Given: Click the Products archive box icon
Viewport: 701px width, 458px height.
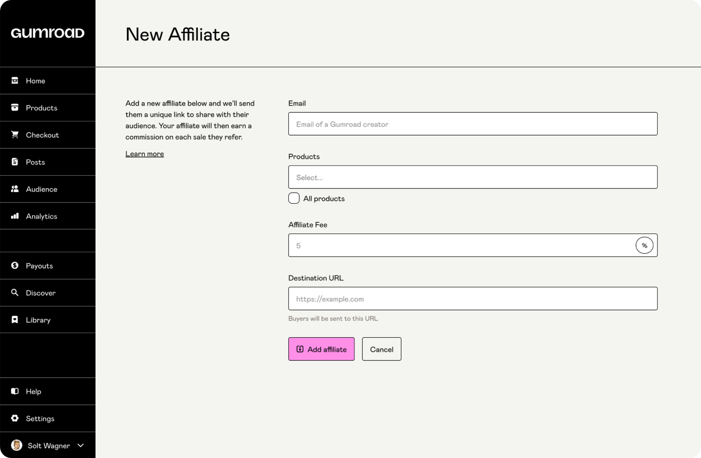Looking at the screenshot, I should 15,107.
